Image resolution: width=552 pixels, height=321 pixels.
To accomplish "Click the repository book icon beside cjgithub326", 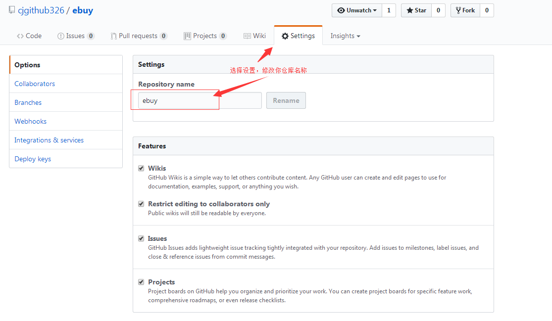I will point(12,10).
